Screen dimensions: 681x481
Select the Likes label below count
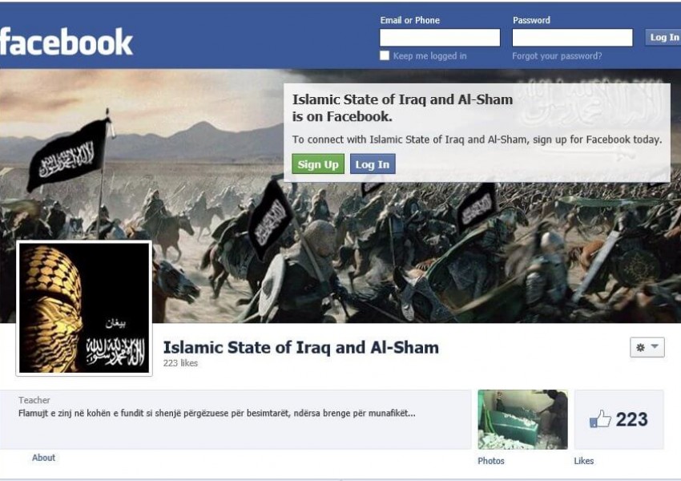tap(584, 461)
